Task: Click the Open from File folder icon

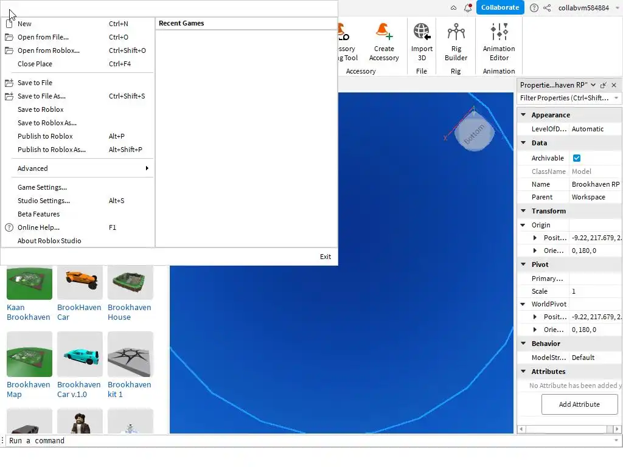Action: click(9, 37)
